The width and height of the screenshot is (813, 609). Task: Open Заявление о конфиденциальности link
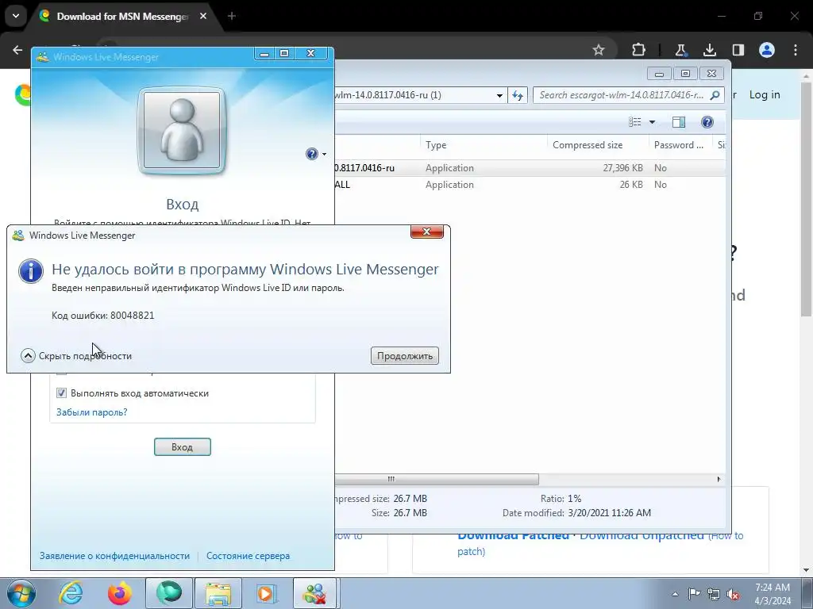pyautogui.click(x=114, y=556)
